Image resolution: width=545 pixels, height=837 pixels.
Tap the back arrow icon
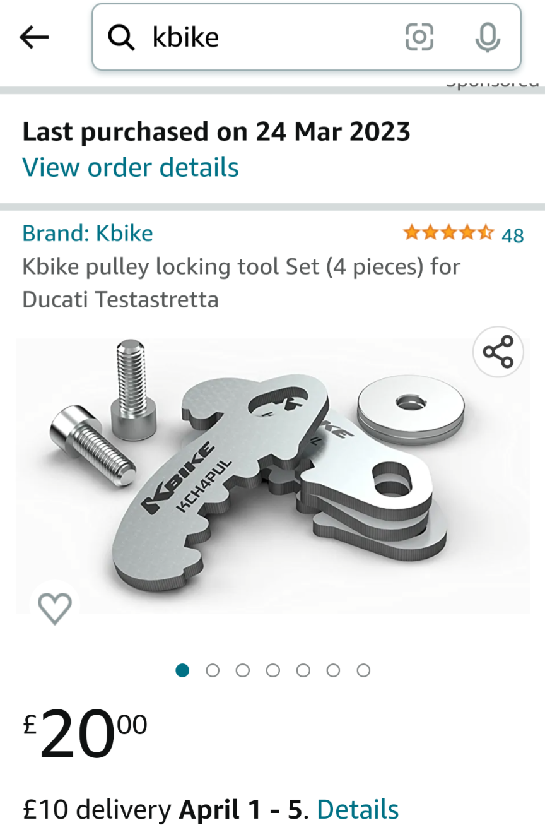34,38
